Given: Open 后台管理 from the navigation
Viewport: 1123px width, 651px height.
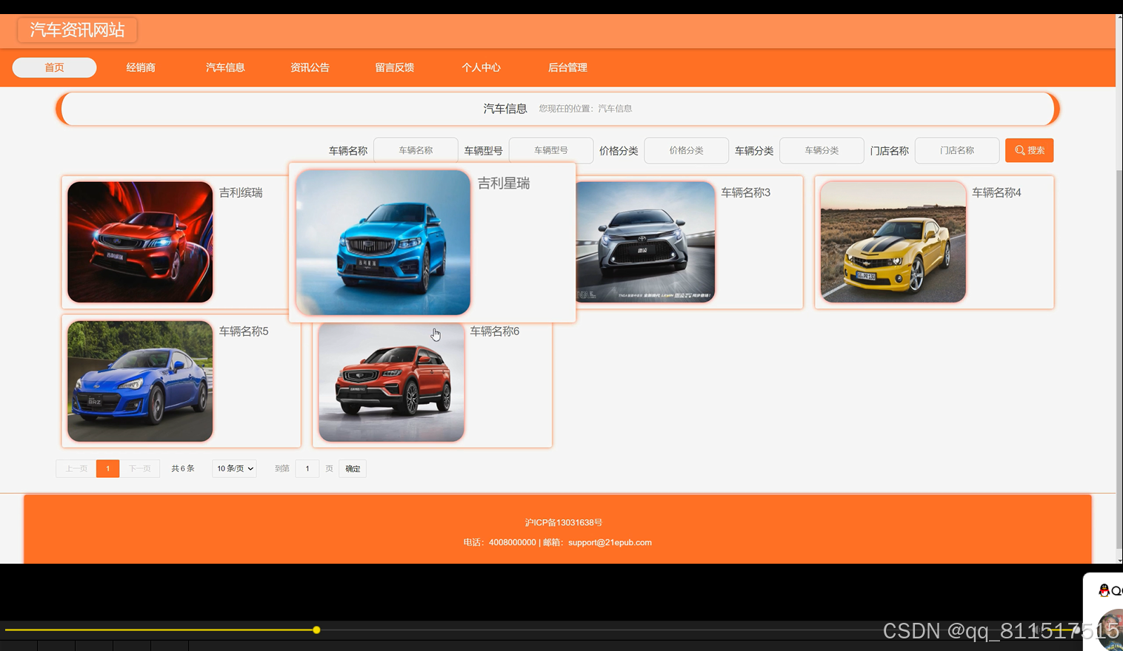Looking at the screenshot, I should pyautogui.click(x=567, y=67).
